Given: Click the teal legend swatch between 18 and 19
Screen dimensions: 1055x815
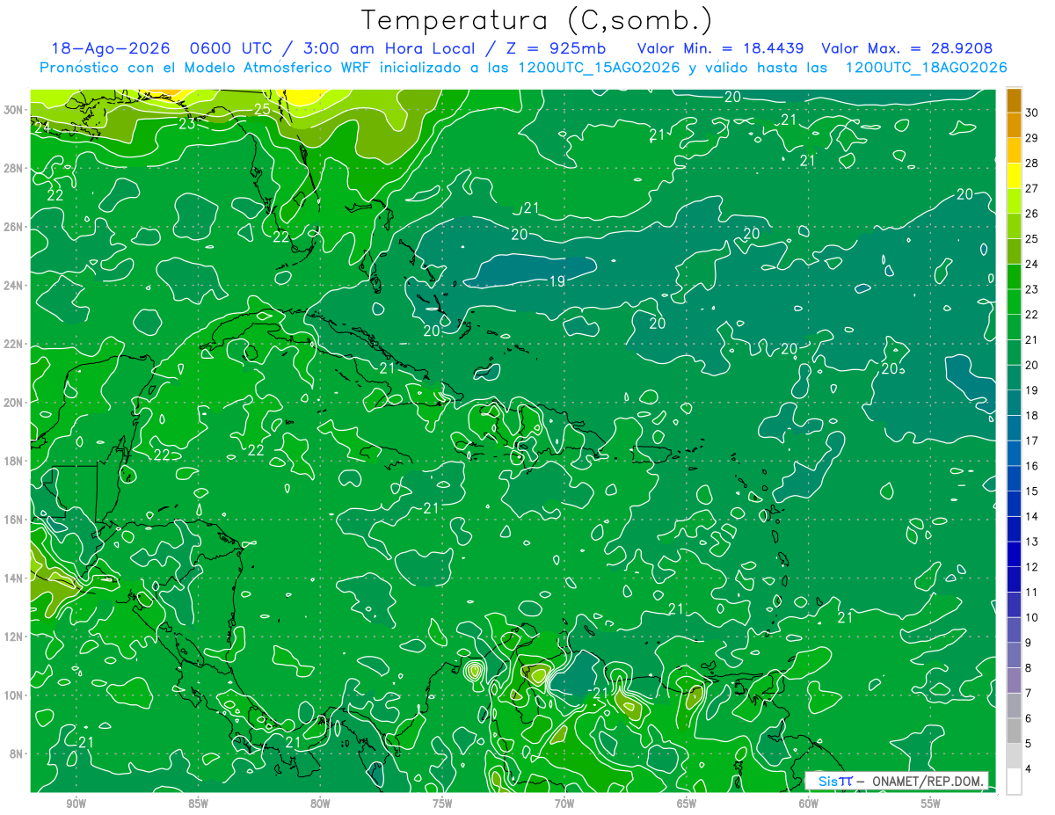Looking at the screenshot, I should click(x=1014, y=403).
